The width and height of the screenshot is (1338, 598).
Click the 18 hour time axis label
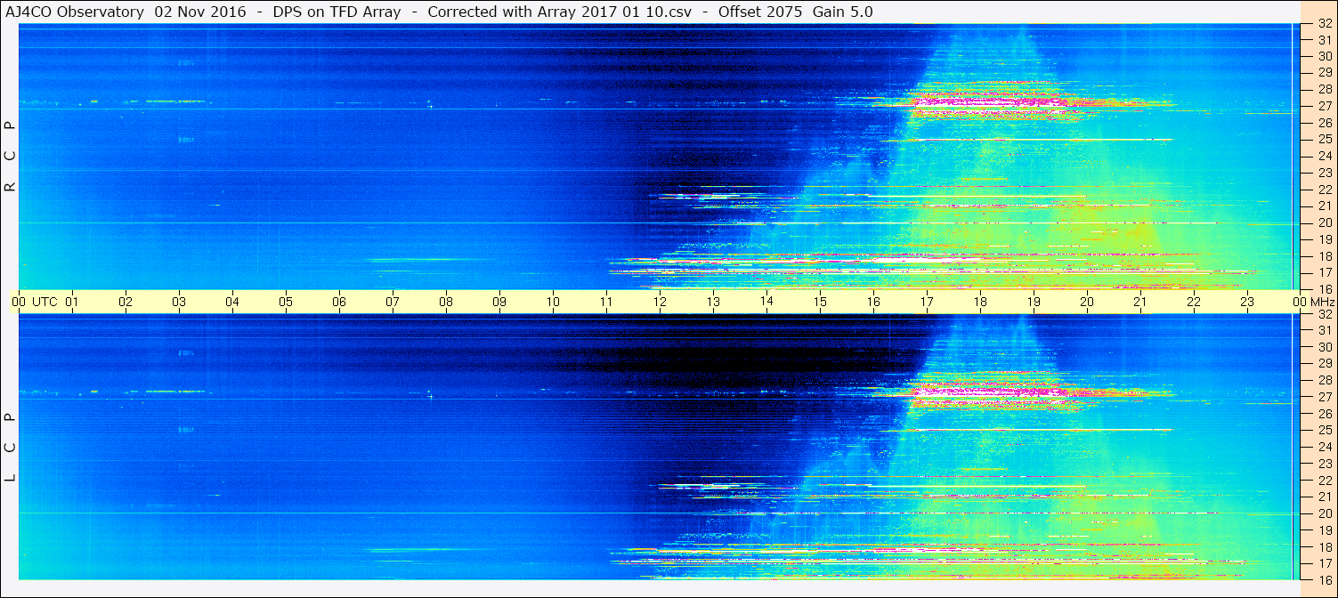coord(980,303)
